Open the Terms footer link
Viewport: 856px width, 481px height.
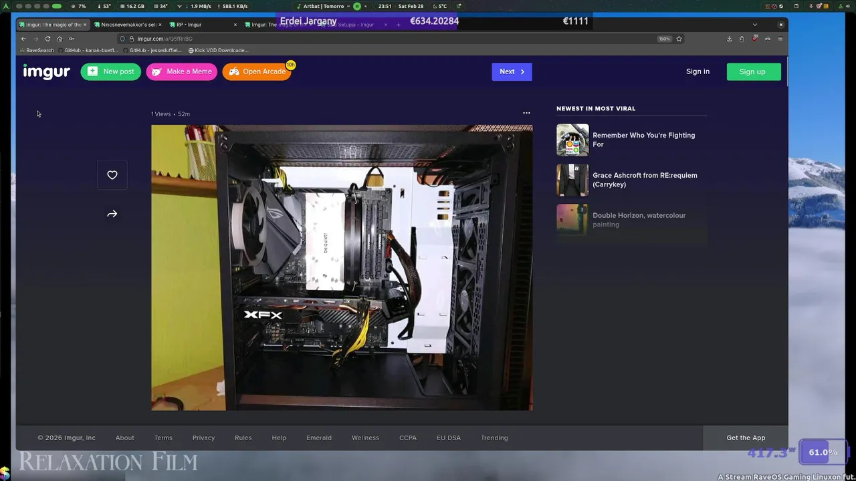tap(163, 438)
